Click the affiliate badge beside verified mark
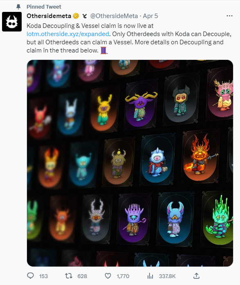 pos(85,16)
